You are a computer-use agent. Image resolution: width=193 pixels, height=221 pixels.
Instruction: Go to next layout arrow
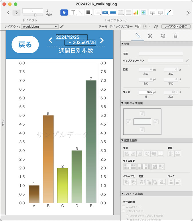[x=17, y=13]
